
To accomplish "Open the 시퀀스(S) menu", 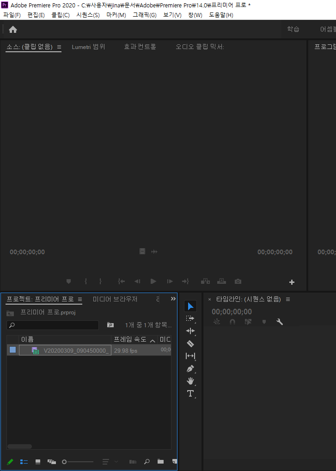I will pyautogui.click(x=88, y=15).
